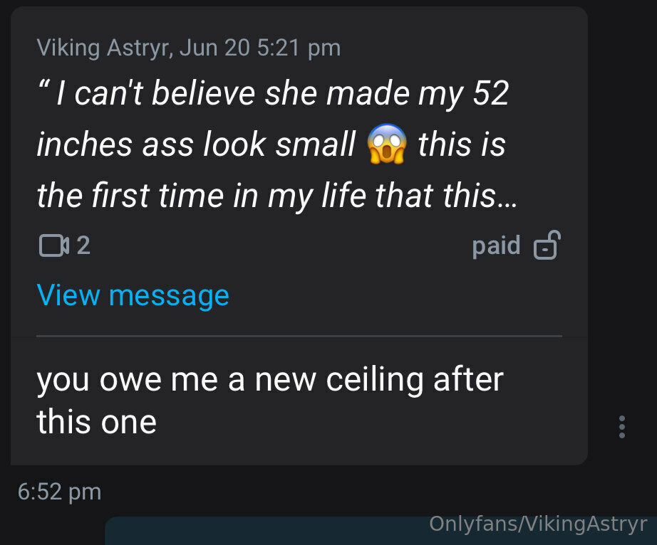Click the unlocked padlock icon beside paid

coord(547,245)
